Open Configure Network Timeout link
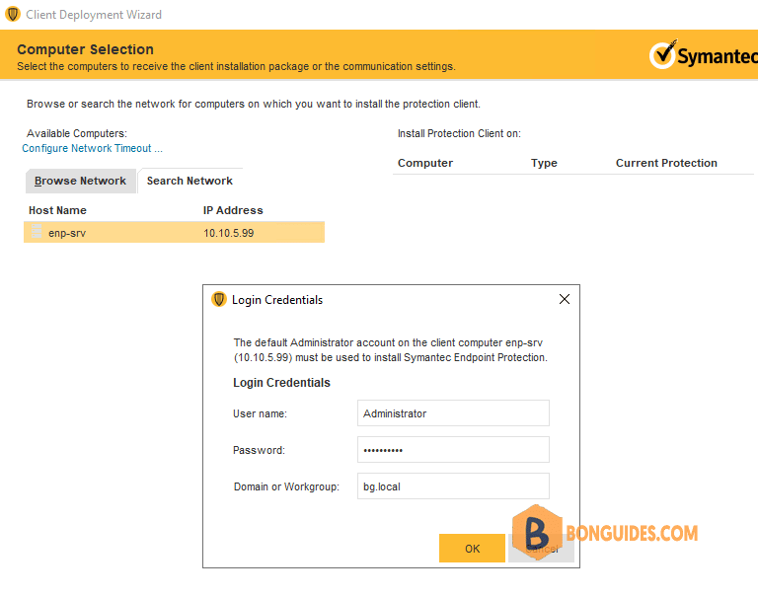The width and height of the screenshot is (758, 597). coord(93,148)
